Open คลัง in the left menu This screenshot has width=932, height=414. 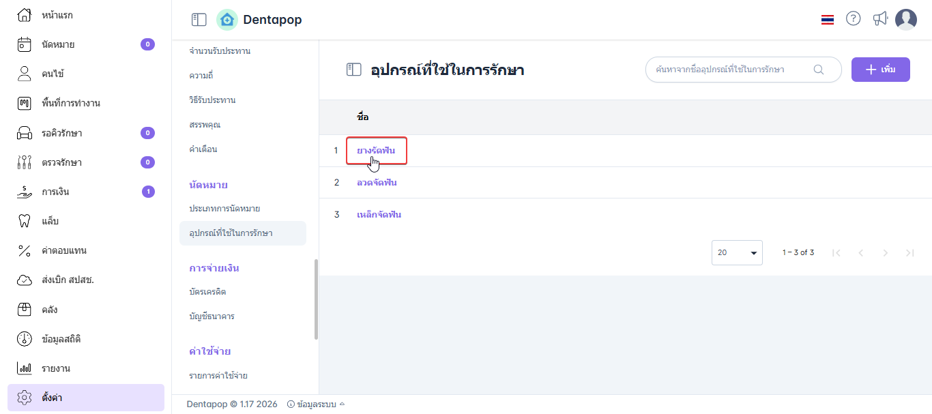point(86,310)
